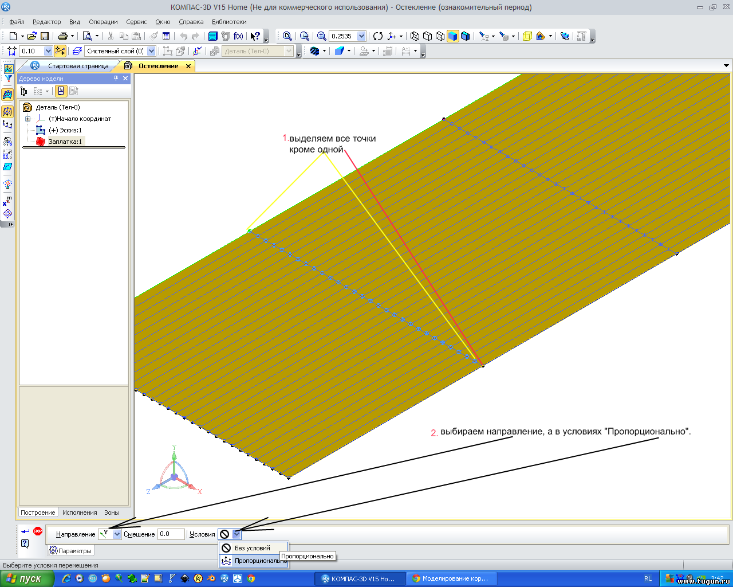The height and width of the screenshot is (587, 733).
Task: Select Заплатка:1 in the model tree
Action: tap(65, 142)
